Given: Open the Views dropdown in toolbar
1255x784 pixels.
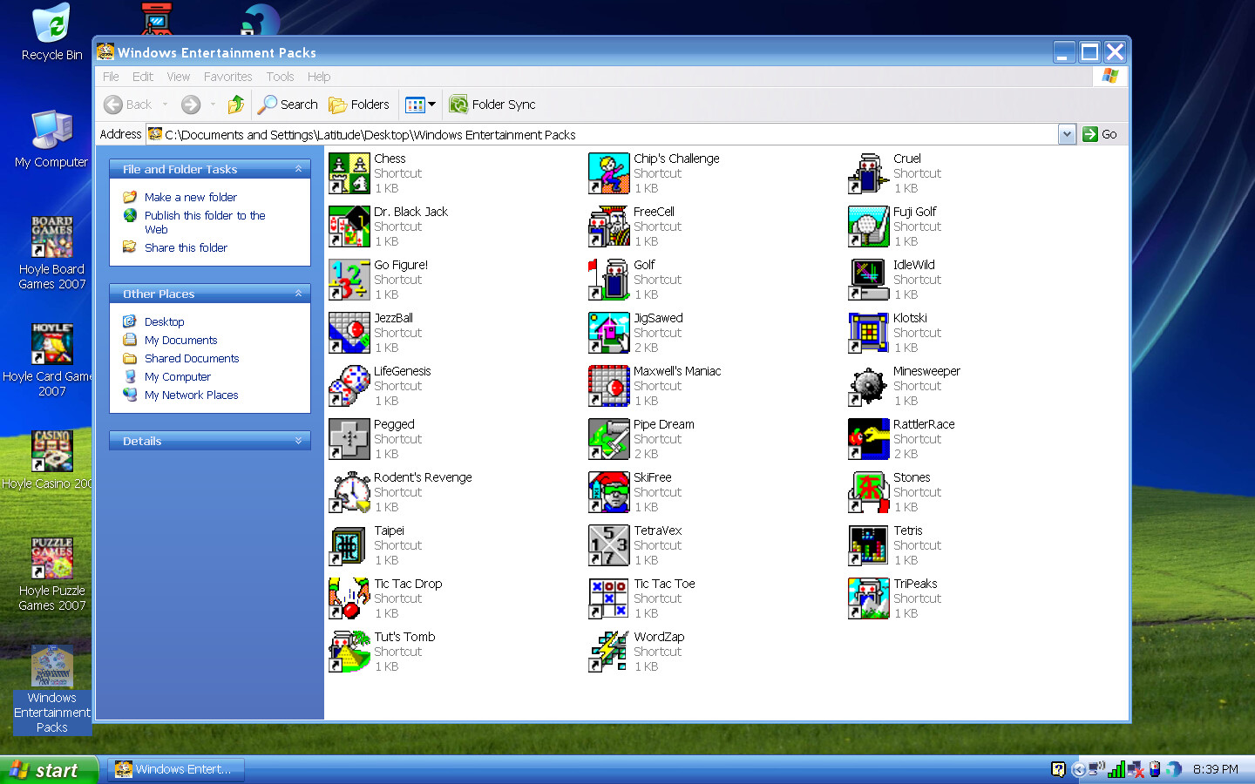Looking at the screenshot, I should point(421,105).
